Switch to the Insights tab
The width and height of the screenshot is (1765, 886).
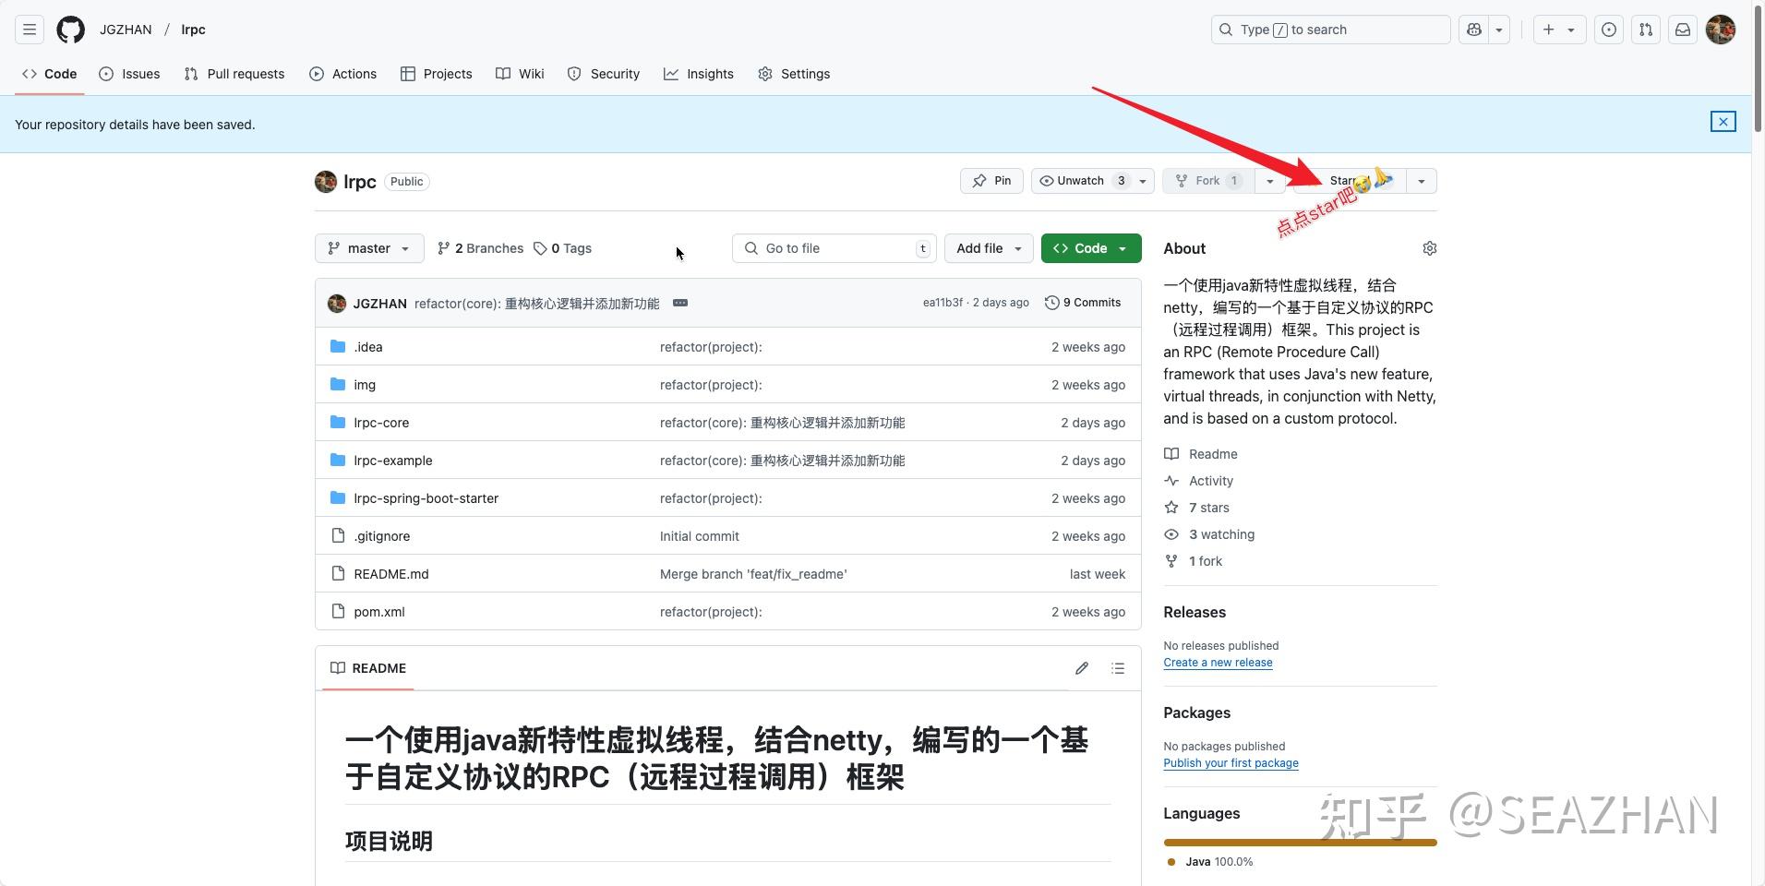(x=699, y=74)
